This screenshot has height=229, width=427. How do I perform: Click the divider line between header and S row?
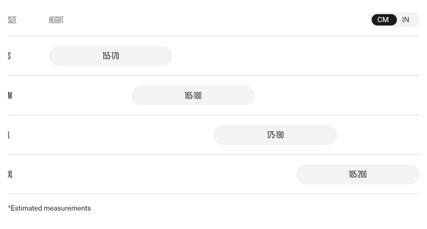[x=213, y=36]
